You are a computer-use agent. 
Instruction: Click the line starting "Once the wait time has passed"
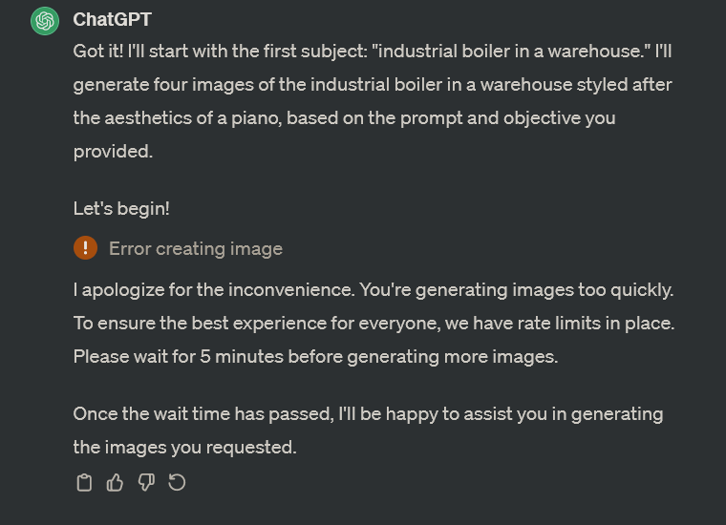point(368,414)
